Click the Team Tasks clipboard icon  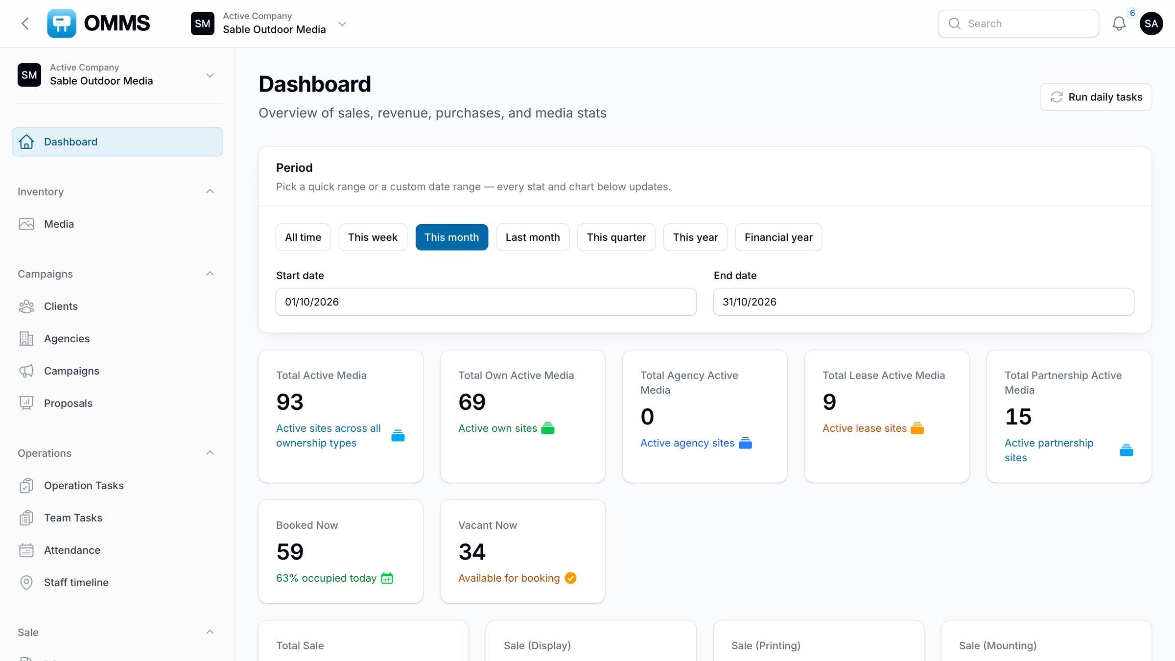(26, 518)
